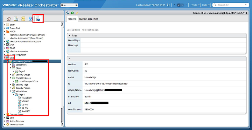
Task: Click the vAPI QR-style icon
Action: (x=8, y=45)
